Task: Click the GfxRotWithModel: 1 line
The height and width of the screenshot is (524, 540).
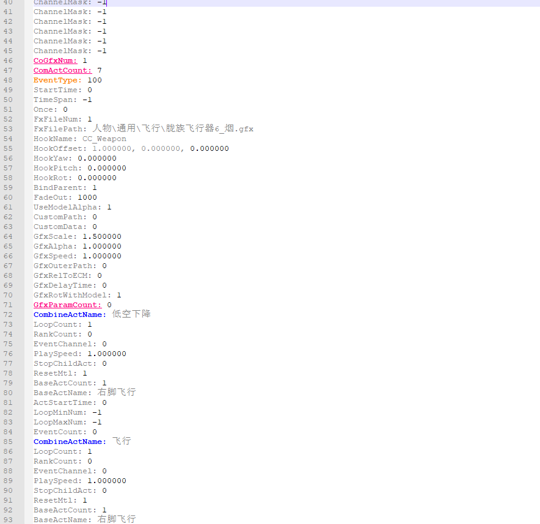Action: coord(78,295)
